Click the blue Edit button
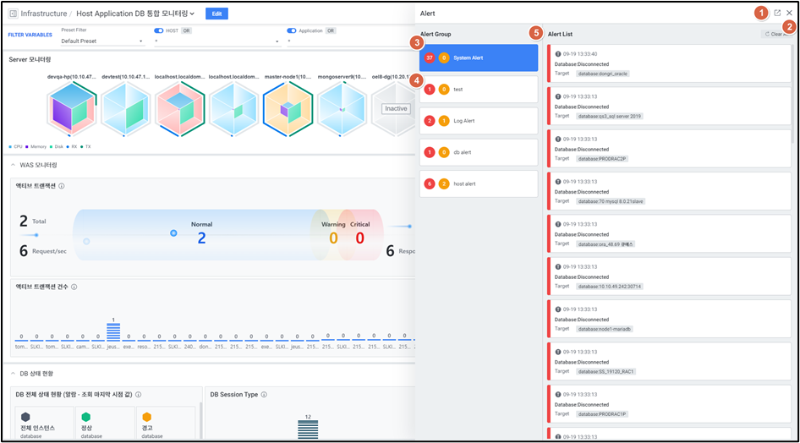The width and height of the screenshot is (800, 443). pos(216,14)
